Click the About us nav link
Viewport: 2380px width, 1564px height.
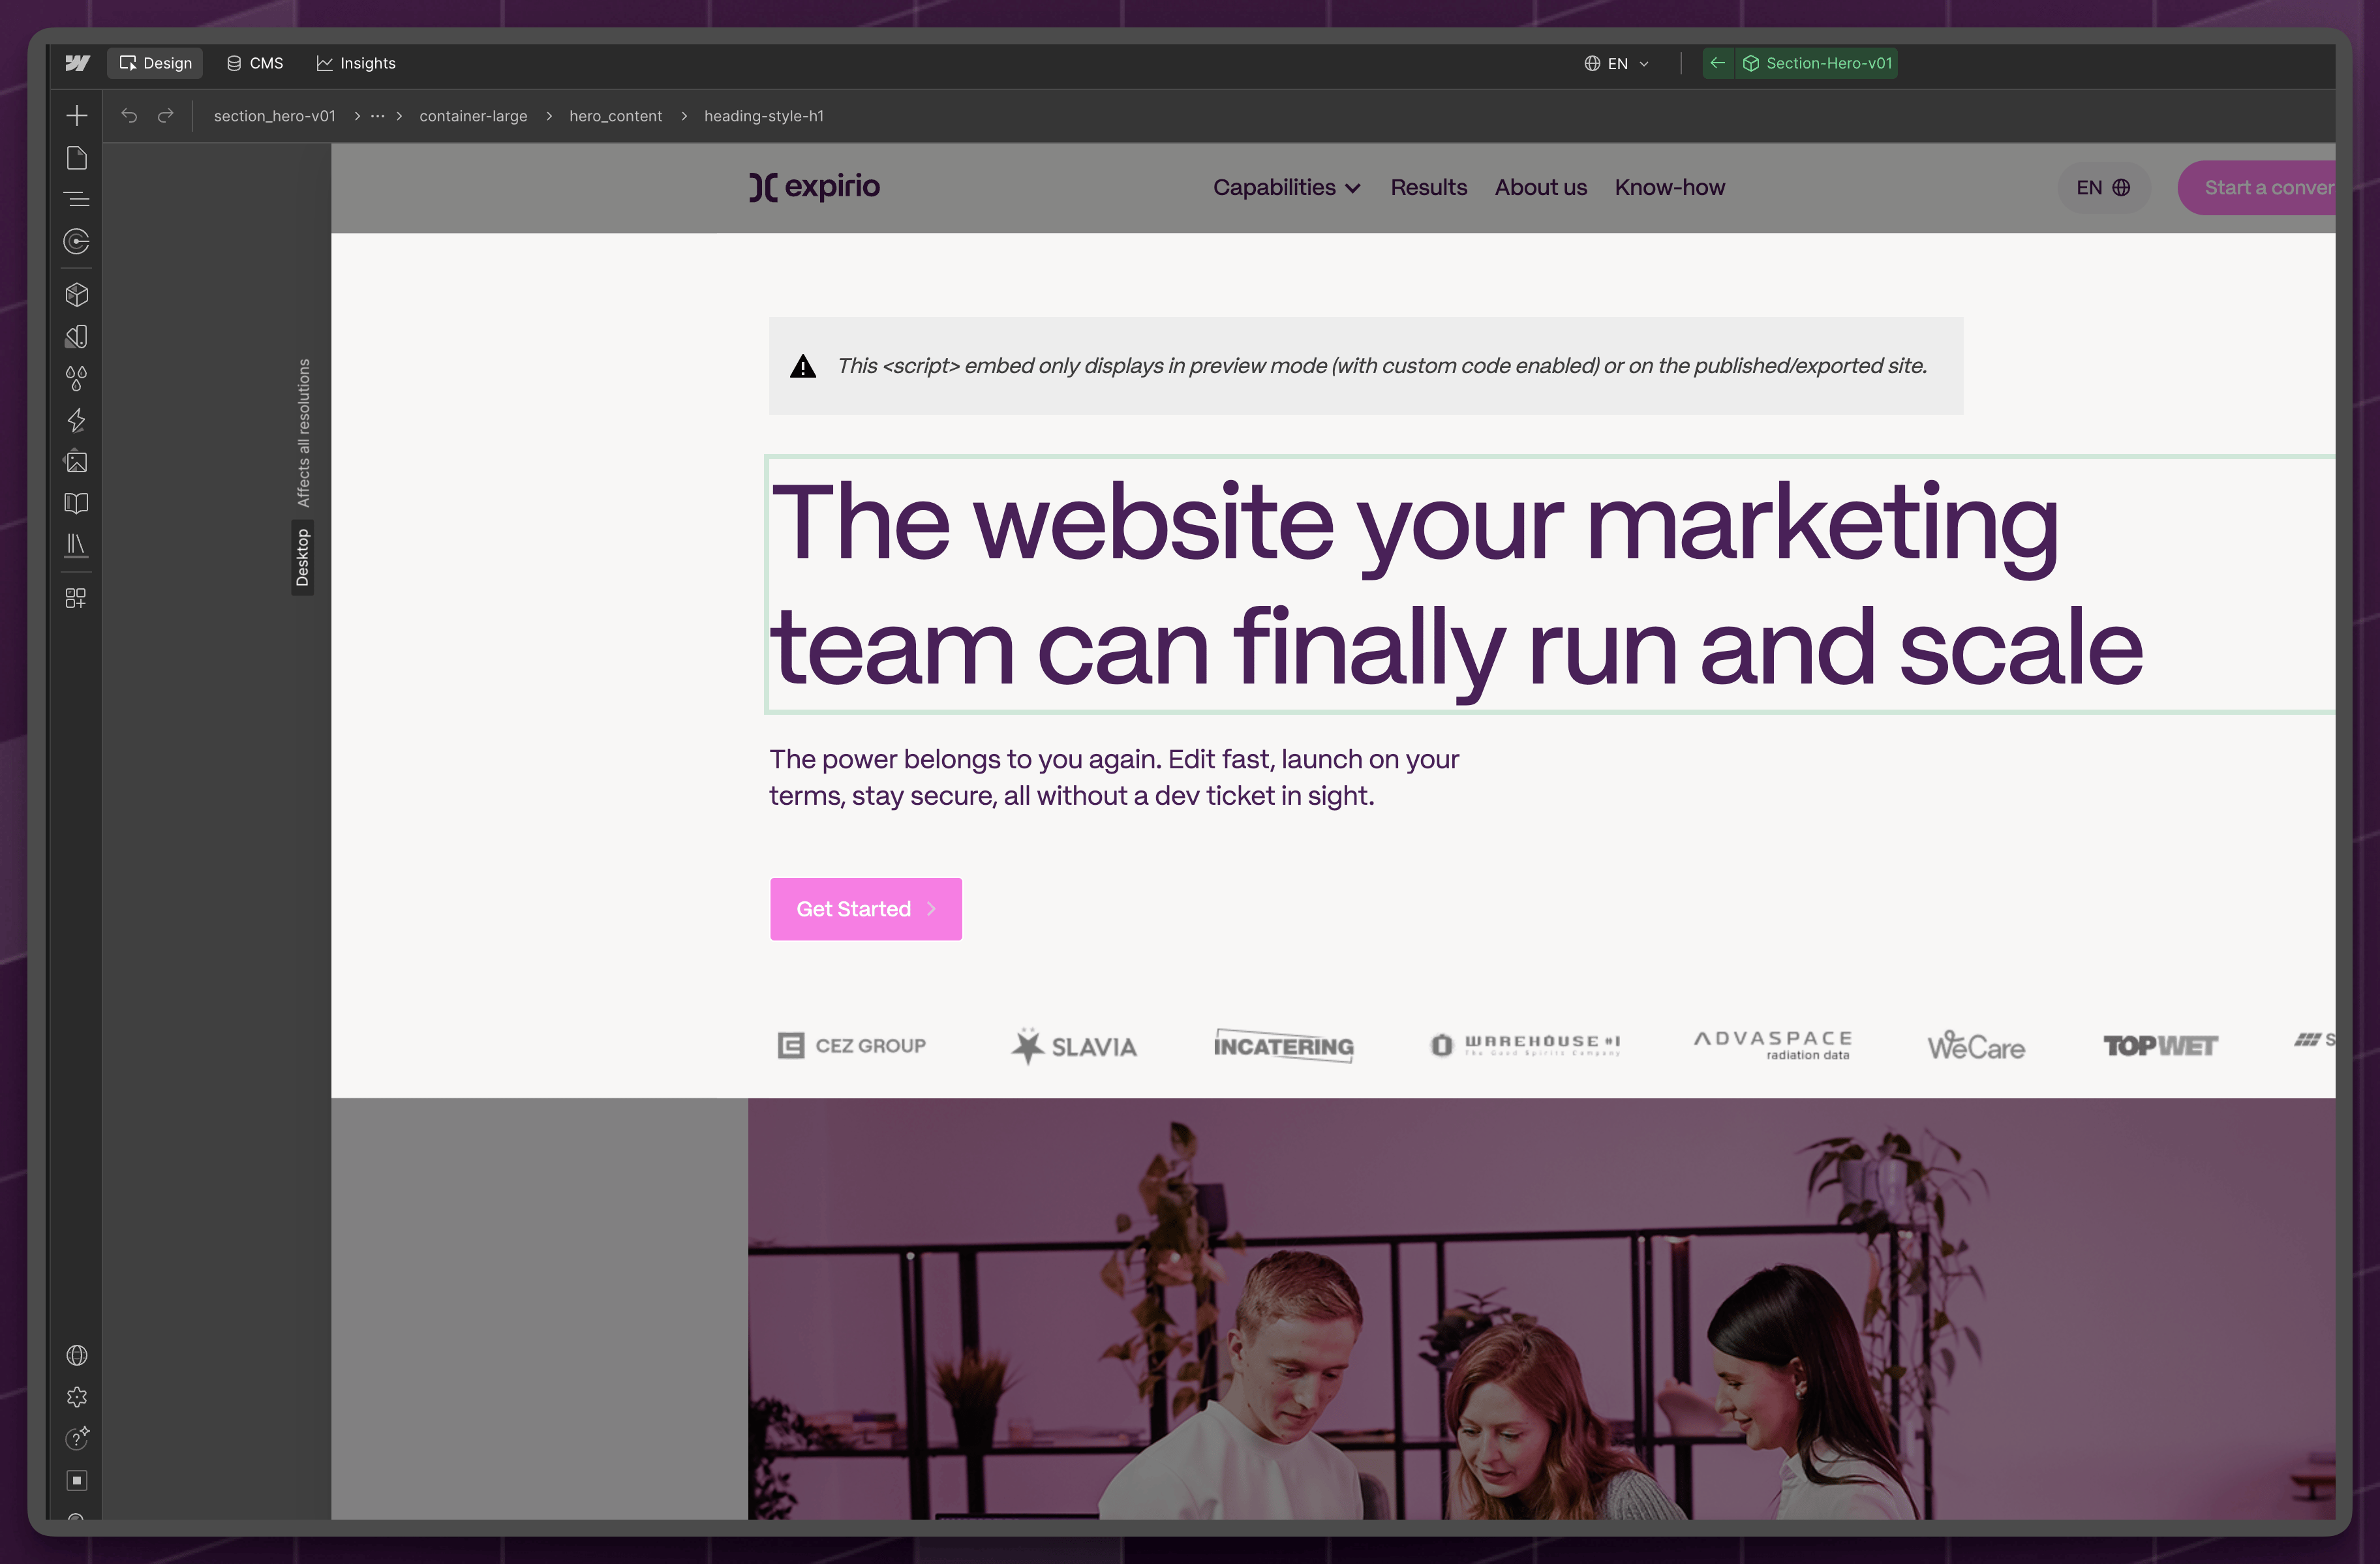[1541, 188]
